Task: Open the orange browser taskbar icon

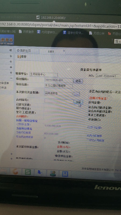Action: coord(16,171)
